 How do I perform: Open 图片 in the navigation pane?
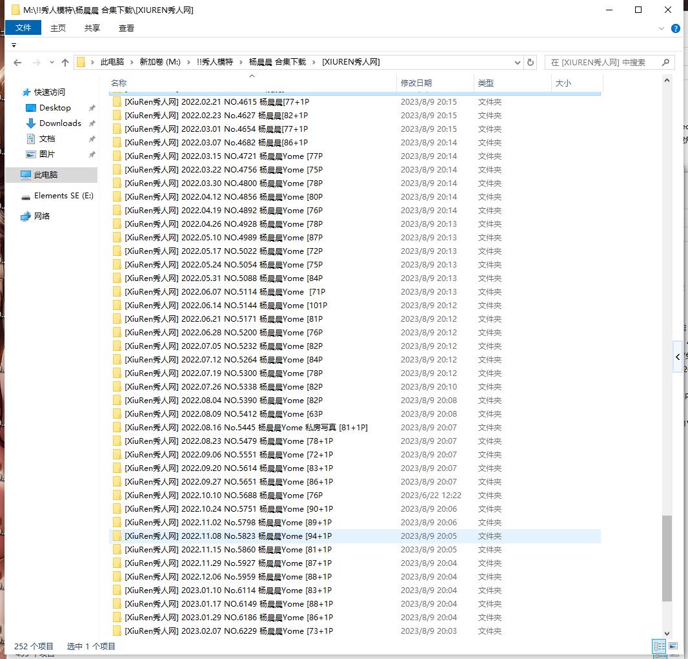point(47,154)
